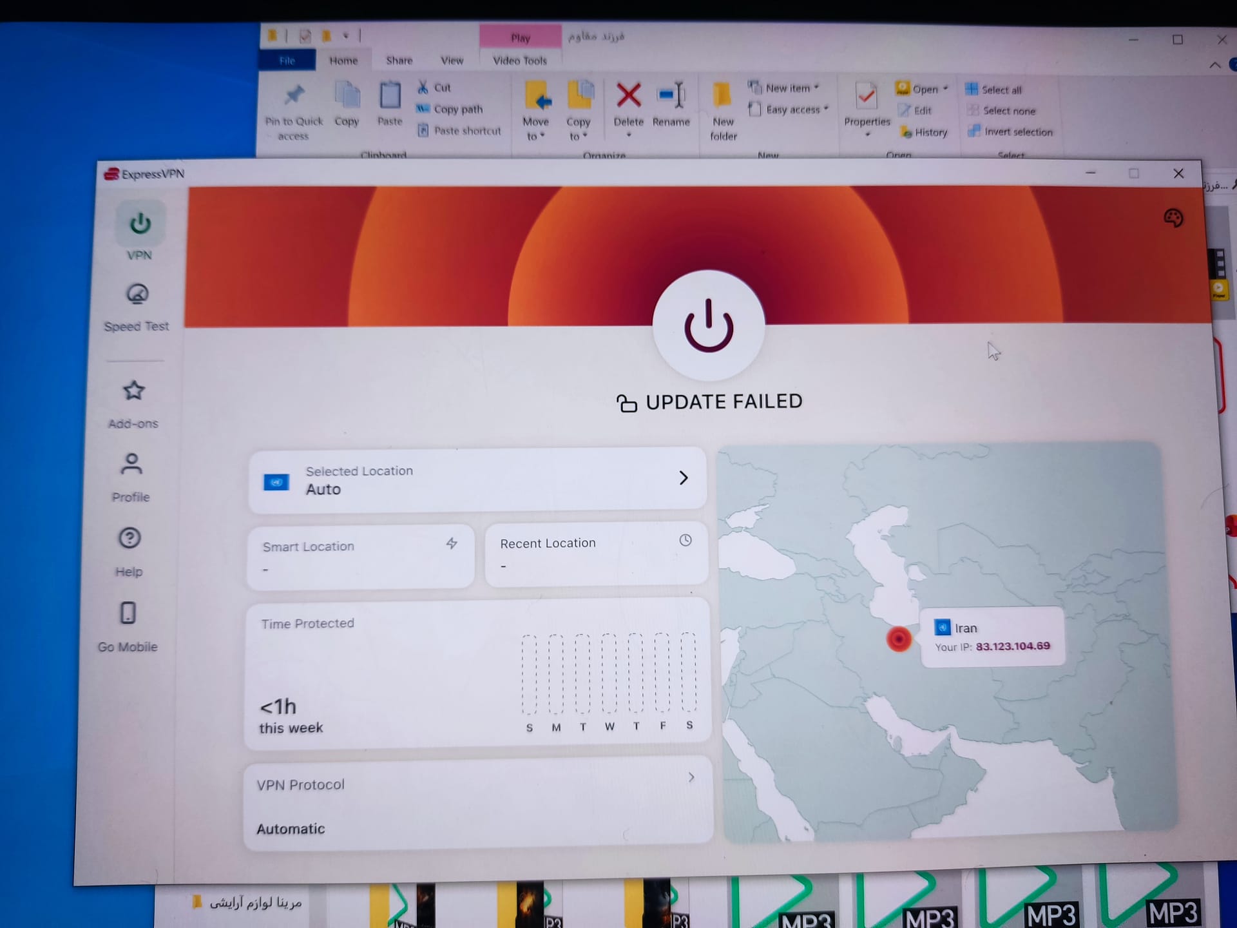This screenshot has width=1237, height=928.
Task: Open the Quick Access Toolbar customize arrow
Action: 346,35
